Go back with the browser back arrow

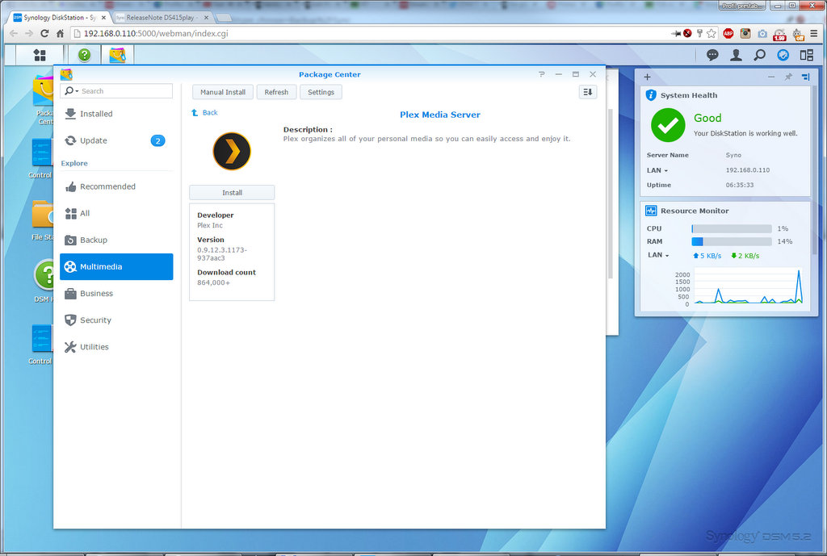pyautogui.click(x=14, y=33)
